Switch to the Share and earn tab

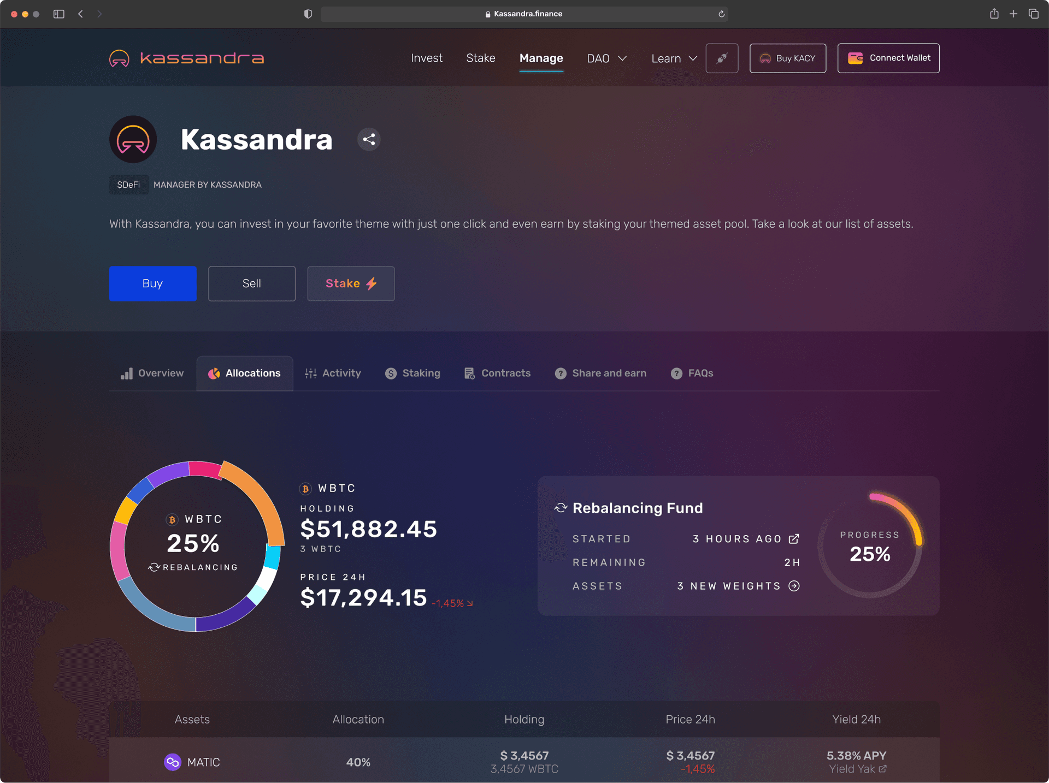tap(600, 373)
